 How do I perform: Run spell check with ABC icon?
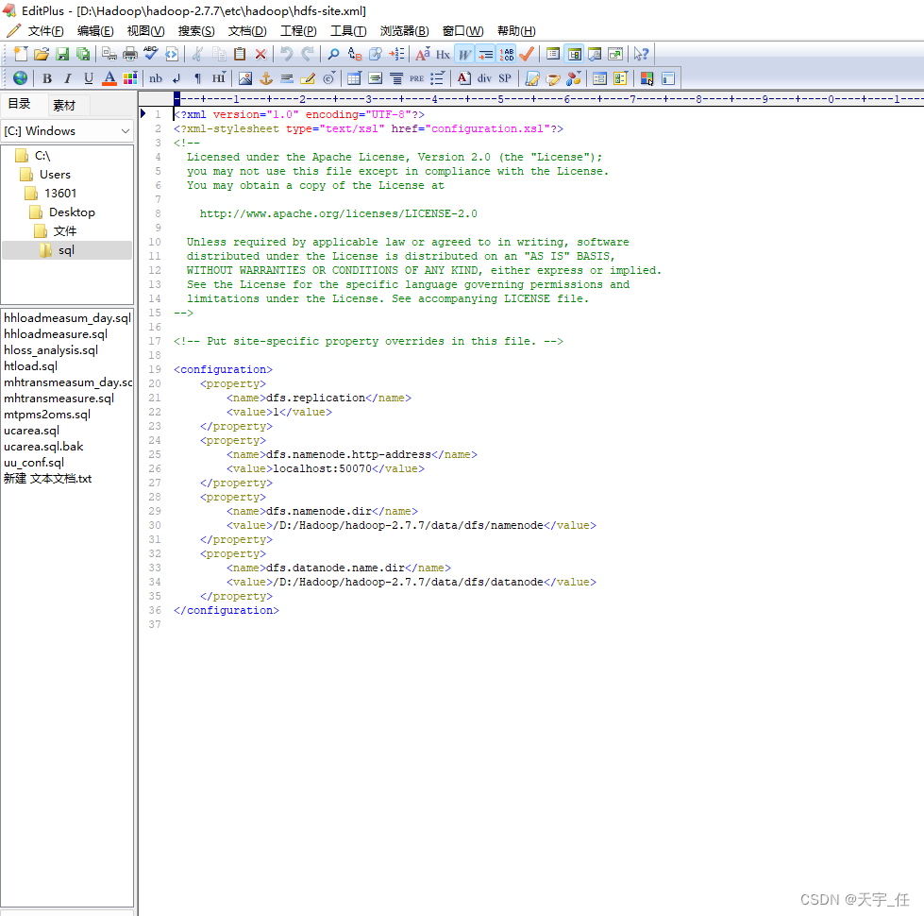151,55
